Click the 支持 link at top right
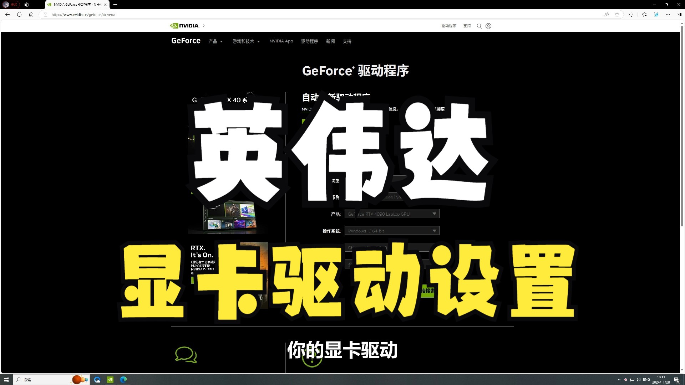Viewport: 685px width, 385px height. click(467, 26)
